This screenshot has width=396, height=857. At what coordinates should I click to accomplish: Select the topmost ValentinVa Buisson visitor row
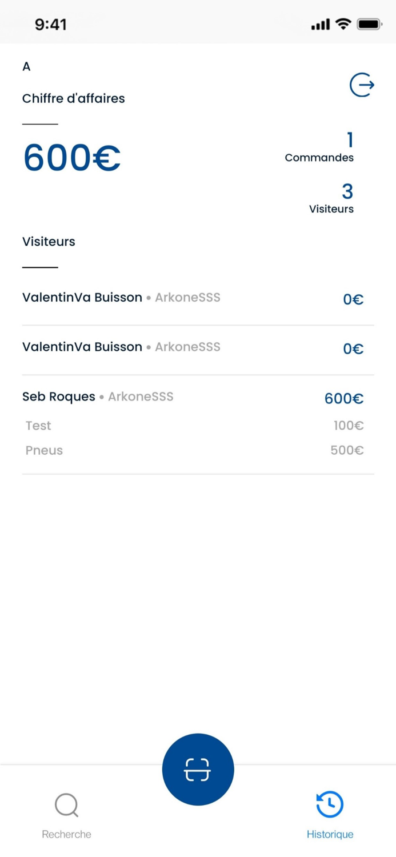(82, 298)
